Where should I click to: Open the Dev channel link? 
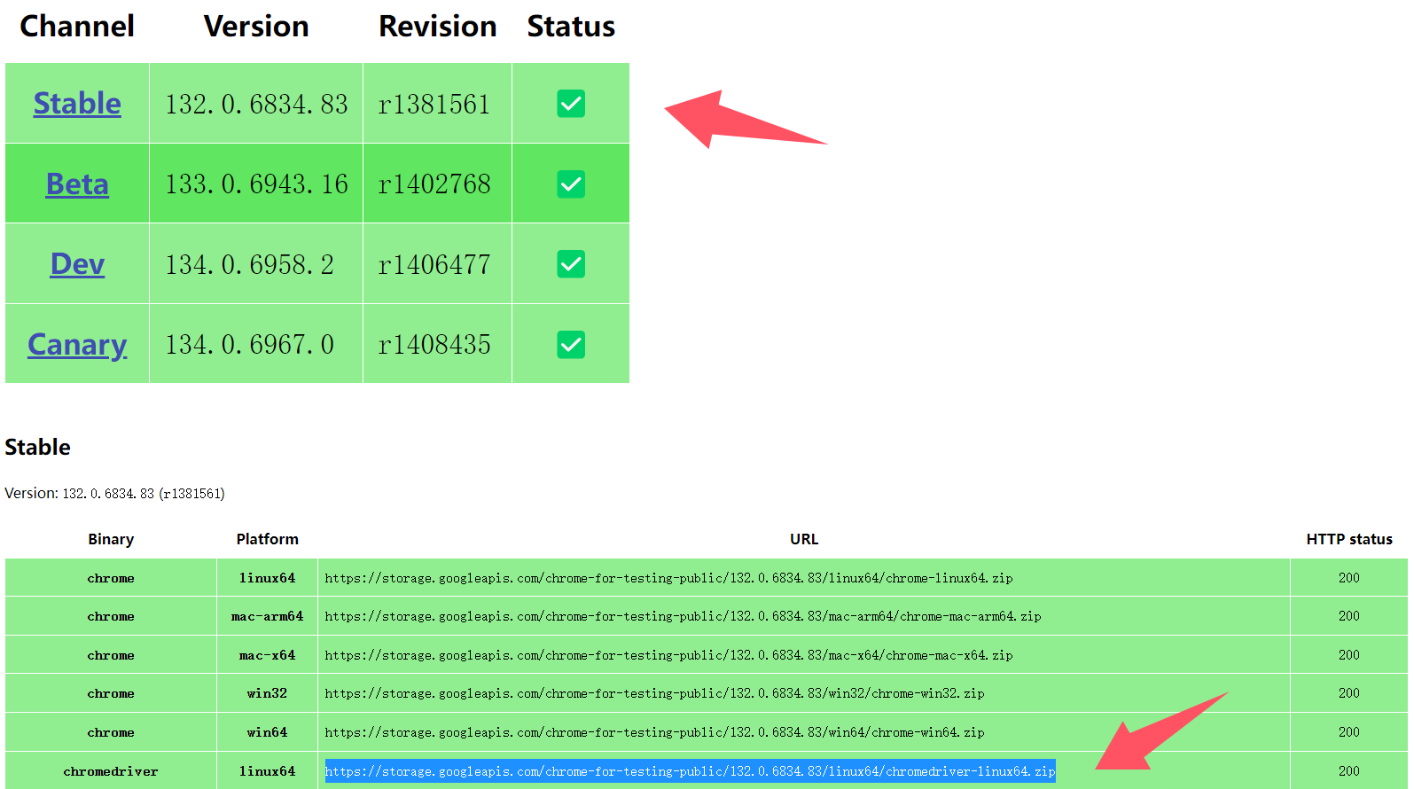pos(77,264)
